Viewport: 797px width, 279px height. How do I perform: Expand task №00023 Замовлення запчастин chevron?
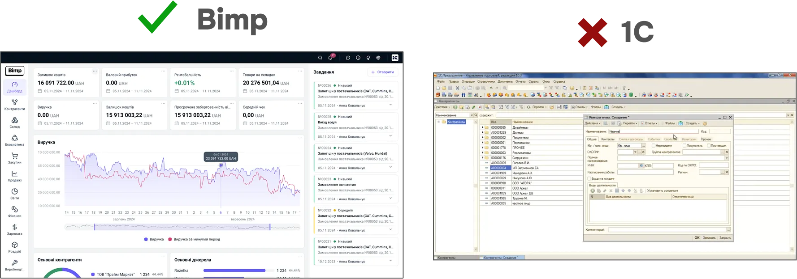click(x=390, y=199)
